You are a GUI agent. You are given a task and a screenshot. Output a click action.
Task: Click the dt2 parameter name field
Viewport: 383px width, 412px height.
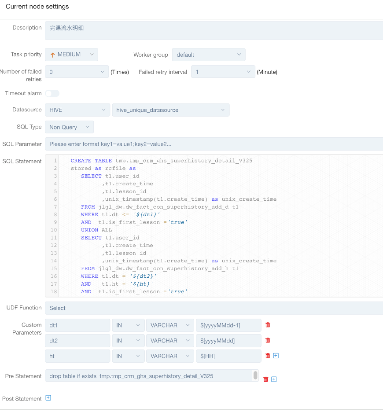77,341
